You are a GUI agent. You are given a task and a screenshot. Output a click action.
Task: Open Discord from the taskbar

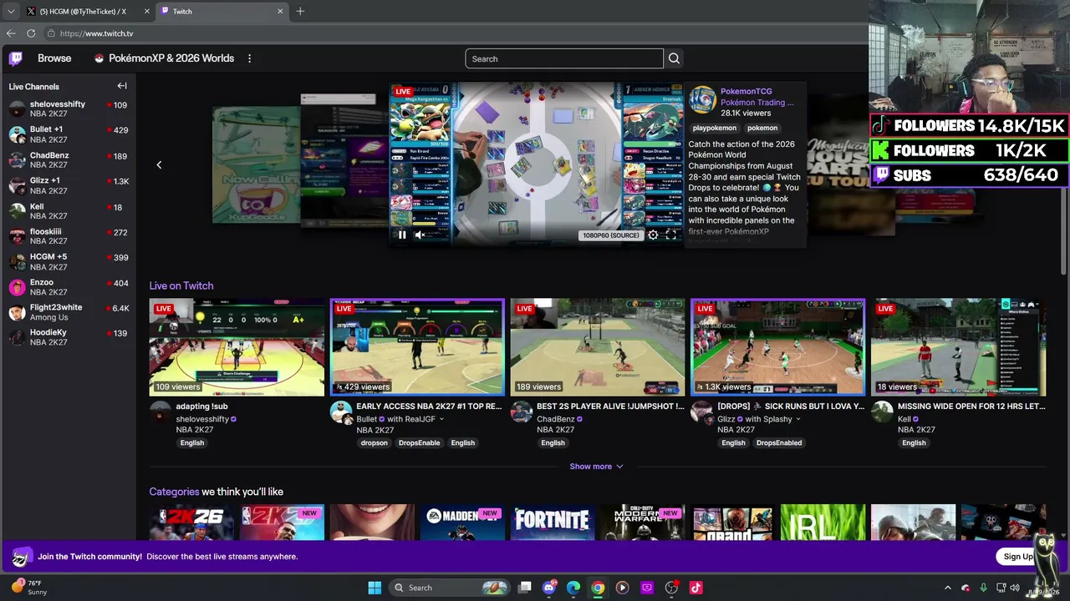549,588
